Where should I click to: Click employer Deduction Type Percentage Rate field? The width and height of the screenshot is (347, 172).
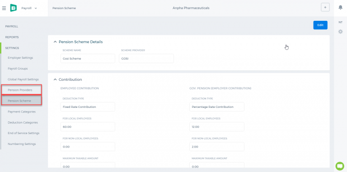point(217,107)
